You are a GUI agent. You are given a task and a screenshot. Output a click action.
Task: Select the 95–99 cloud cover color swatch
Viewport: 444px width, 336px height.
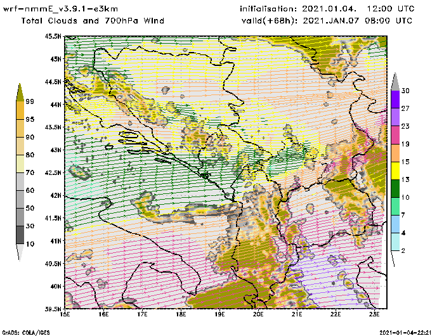[20, 110]
